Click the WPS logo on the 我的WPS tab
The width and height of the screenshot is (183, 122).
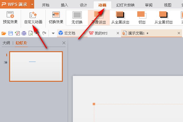pos(91,33)
